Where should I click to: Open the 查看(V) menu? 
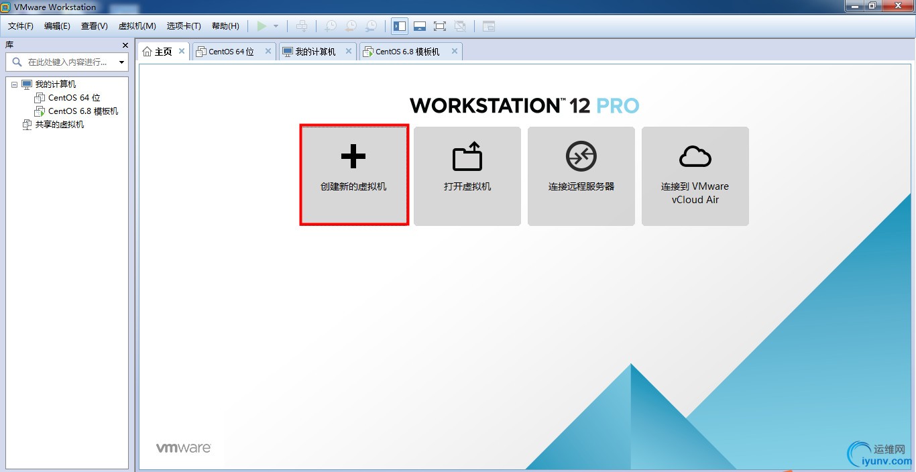[x=95, y=26]
